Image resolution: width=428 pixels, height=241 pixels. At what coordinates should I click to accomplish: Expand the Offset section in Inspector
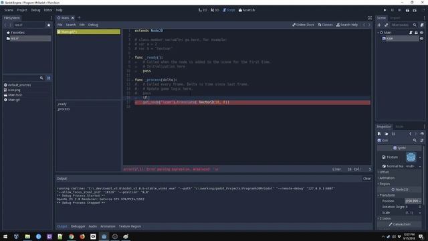tap(384, 172)
